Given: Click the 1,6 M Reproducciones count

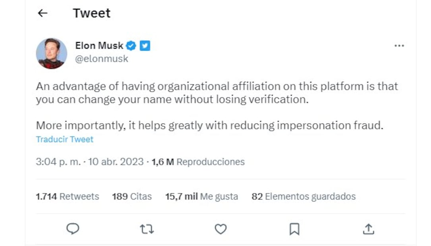Looking at the screenshot, I should (x=197, y=161).
